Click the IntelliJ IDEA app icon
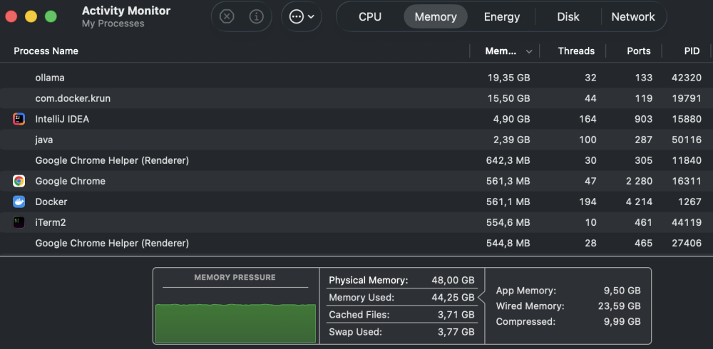The image size is (713, 349). click(19, 119)
